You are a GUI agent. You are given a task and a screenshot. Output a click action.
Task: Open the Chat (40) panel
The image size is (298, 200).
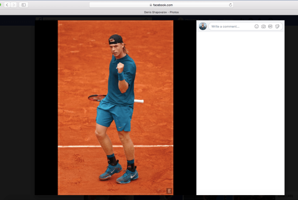coord(290,196)
